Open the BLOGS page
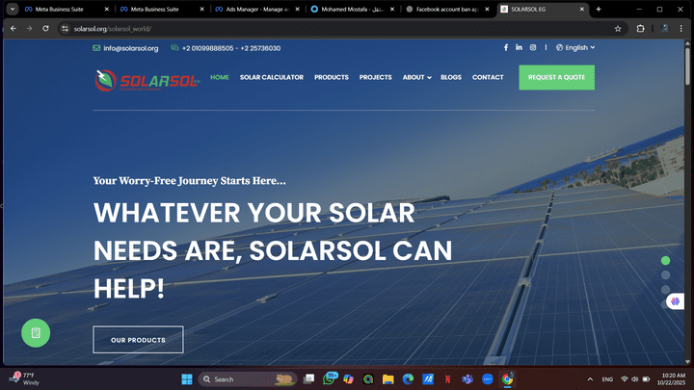694x390 pixels. tap(451, 77)
